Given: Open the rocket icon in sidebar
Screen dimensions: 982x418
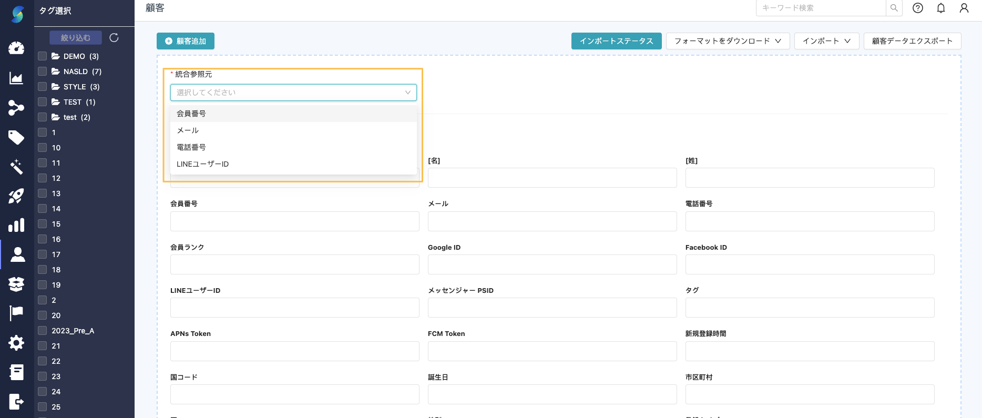Looking at the screenshot, I should [x=16, y=196].
